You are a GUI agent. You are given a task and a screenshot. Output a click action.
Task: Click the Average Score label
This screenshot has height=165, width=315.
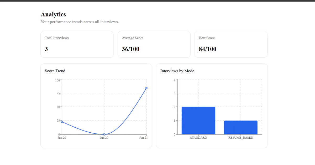point(133,38)
